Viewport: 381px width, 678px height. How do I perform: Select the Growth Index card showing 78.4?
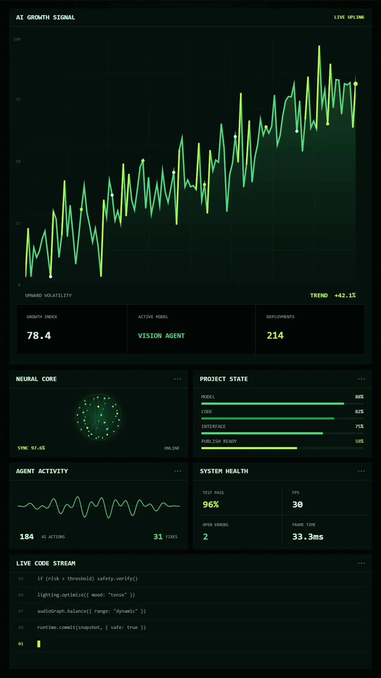(x=72, y=329)
